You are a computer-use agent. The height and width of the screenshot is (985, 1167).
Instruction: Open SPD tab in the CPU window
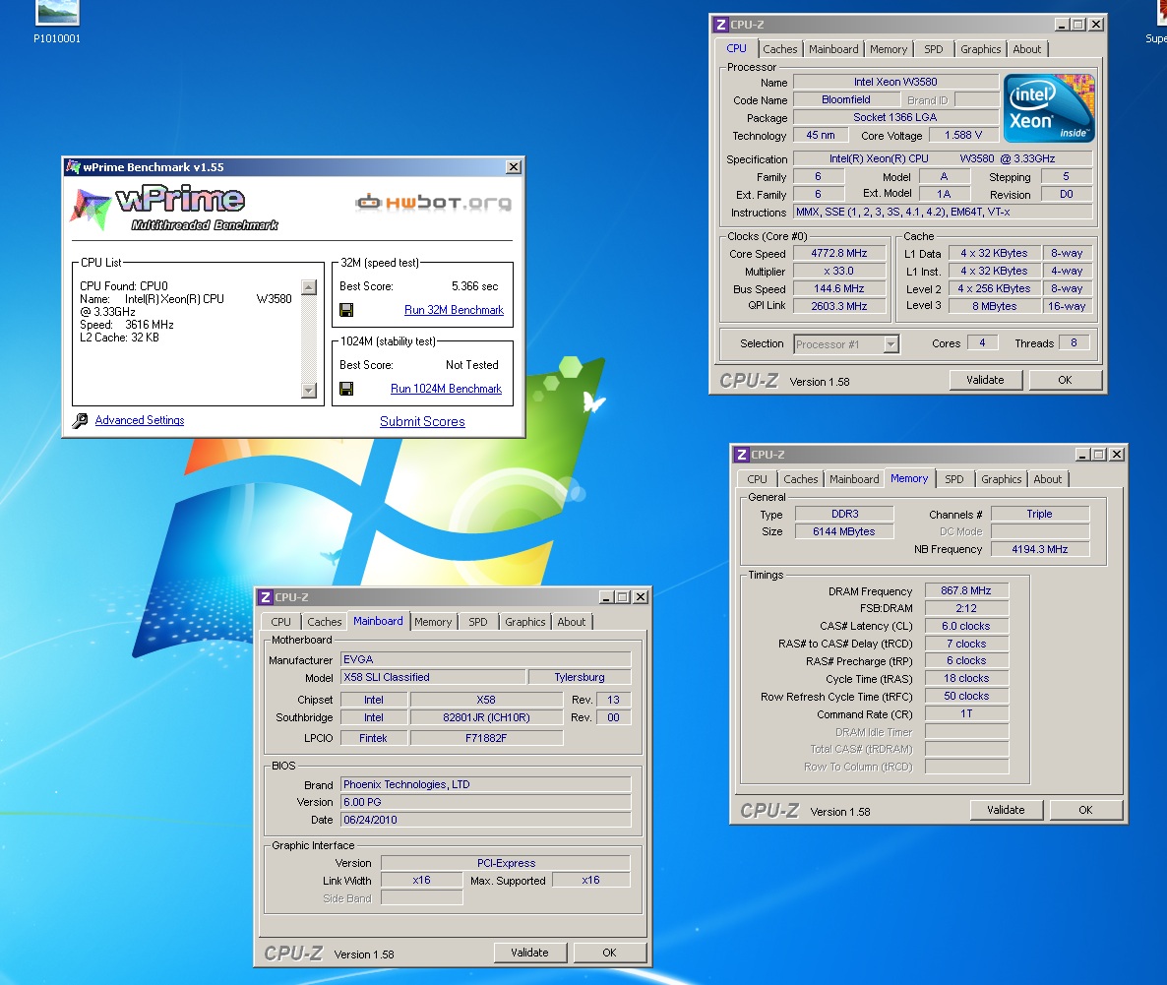pos(933,49)
